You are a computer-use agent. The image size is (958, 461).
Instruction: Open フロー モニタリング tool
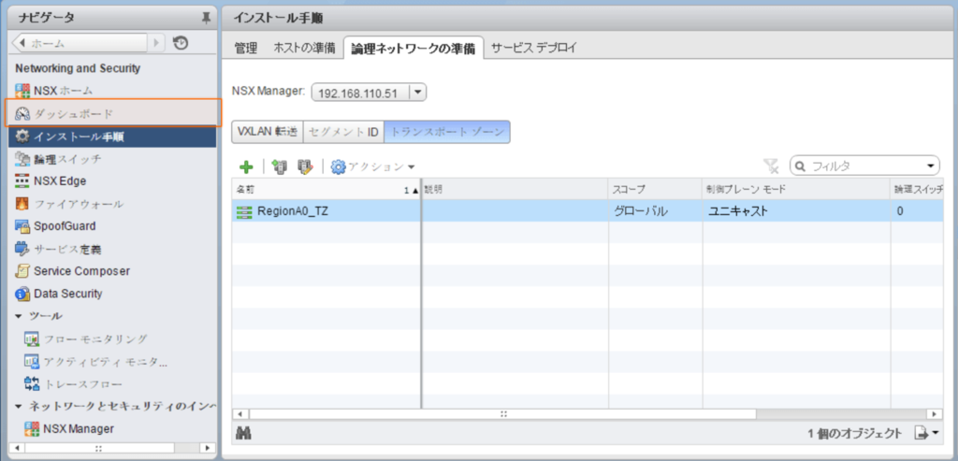click(x=86, y=339)
